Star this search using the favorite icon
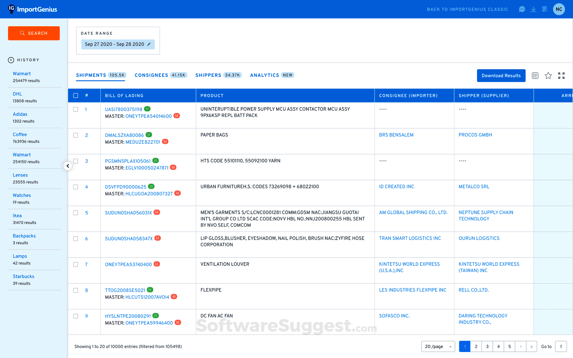The width and height of the screenshot is (573, 358). point(548,76)
